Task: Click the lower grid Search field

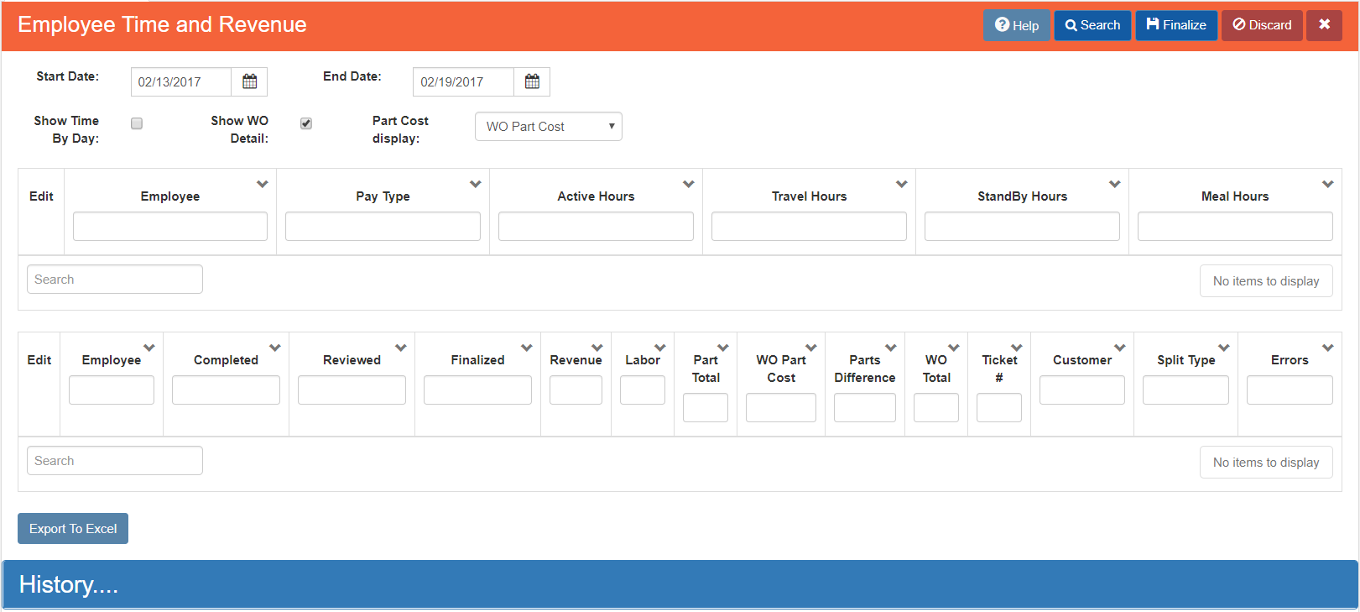Action: (x=115, y=461)
